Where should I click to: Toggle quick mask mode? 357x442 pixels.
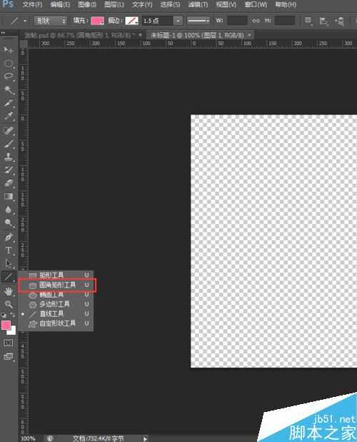click(9, 343)
